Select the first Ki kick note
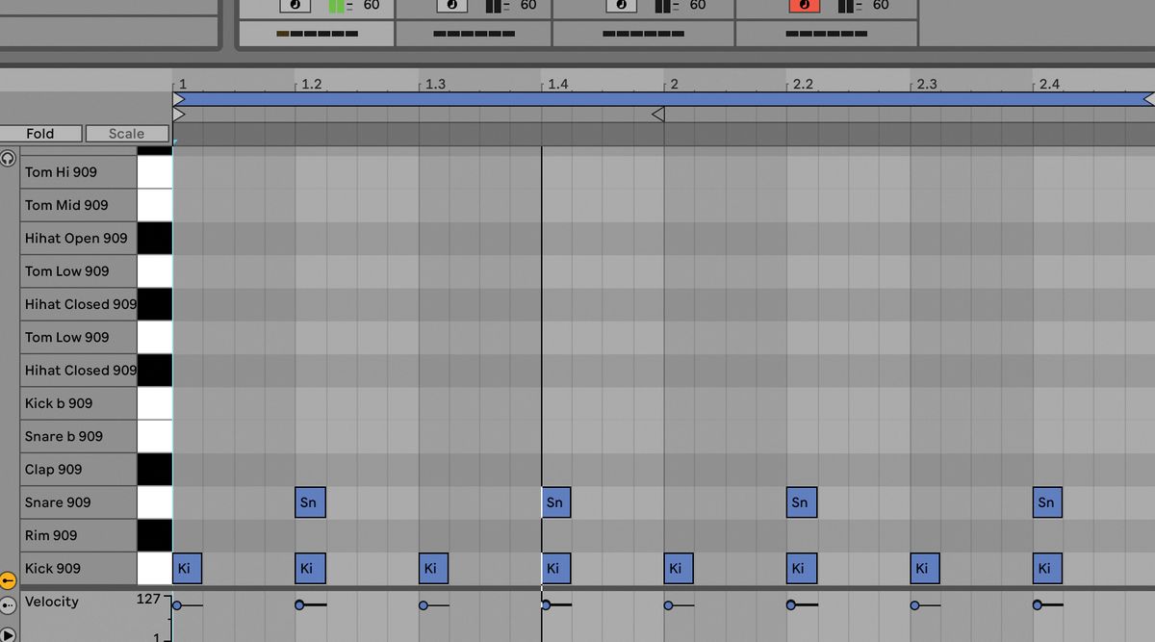The image size is (1155, 642). [186, 568]
